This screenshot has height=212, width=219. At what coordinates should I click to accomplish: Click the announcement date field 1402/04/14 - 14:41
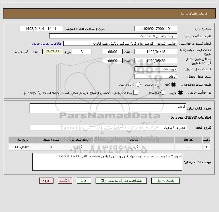(x=41, y=29)
